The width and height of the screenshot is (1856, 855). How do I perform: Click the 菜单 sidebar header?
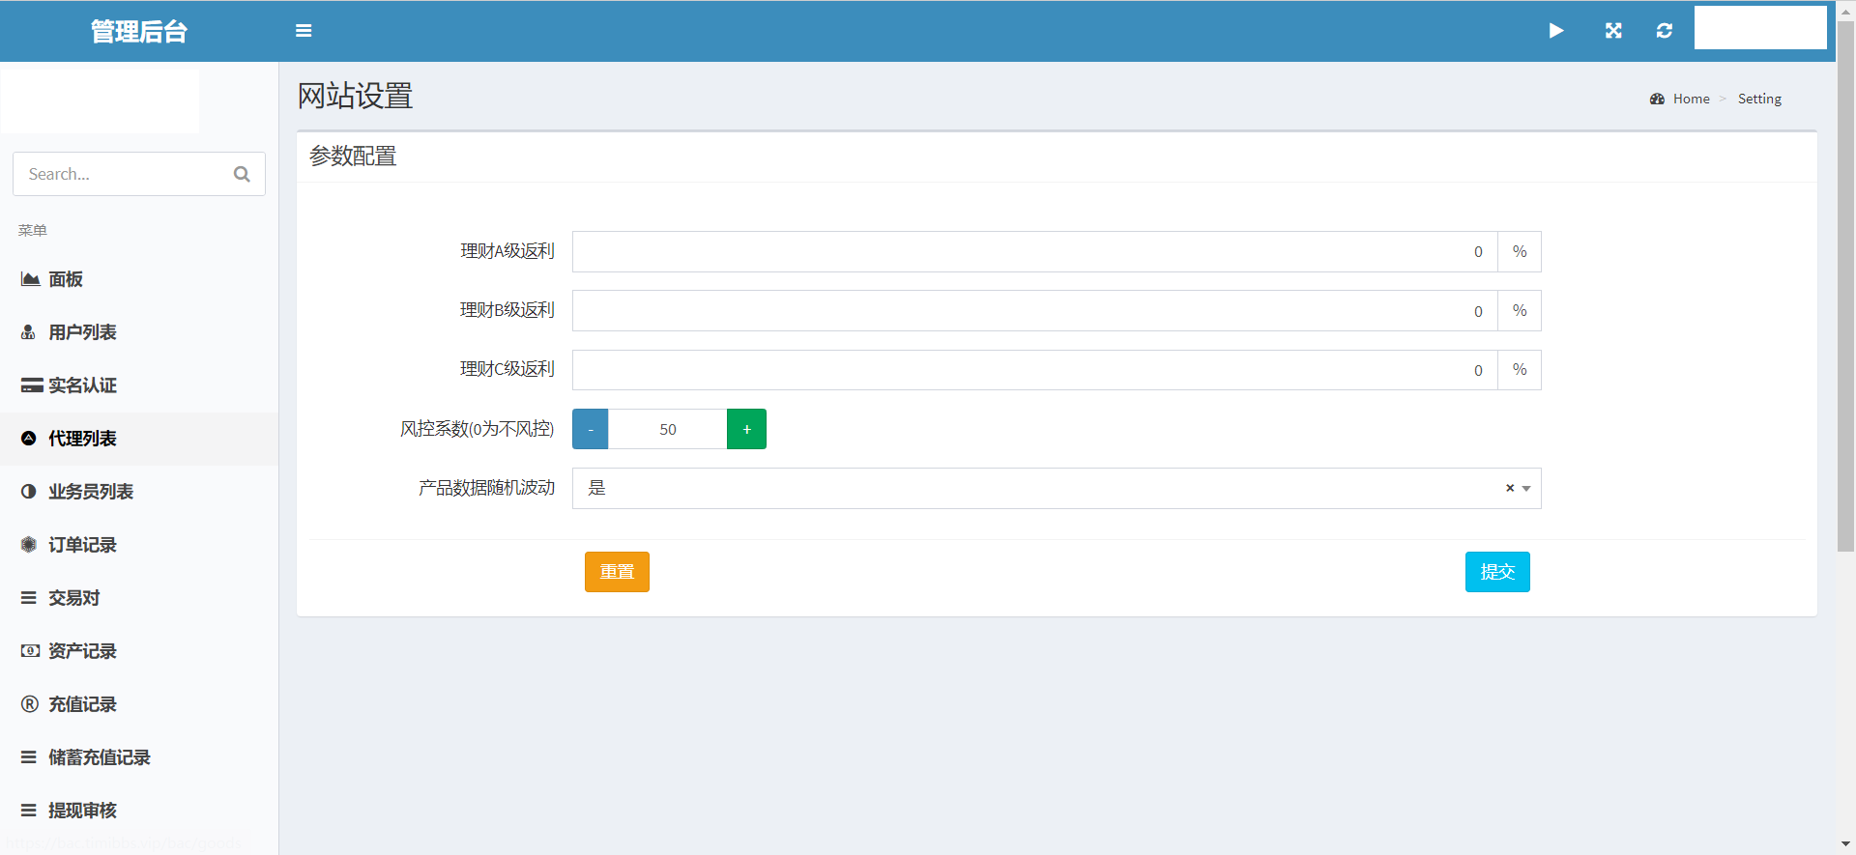point(32,230)
